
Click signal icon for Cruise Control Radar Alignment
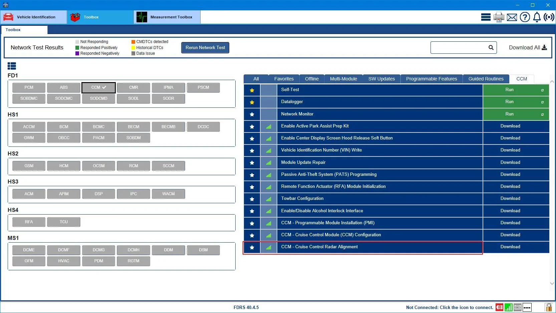tap(269, 247)
